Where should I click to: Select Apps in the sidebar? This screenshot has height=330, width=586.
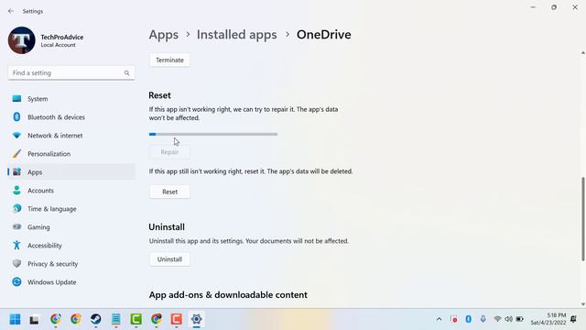71,172
